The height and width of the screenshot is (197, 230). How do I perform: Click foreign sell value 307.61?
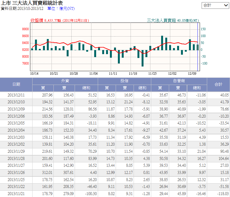pyautogui.click(x=68, y=173)
